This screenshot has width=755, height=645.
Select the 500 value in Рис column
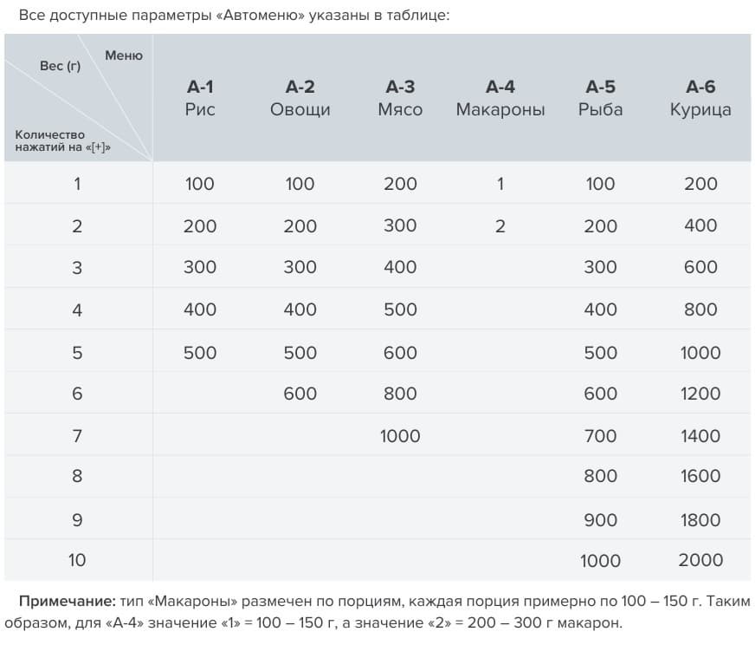(x=200, y=353)
